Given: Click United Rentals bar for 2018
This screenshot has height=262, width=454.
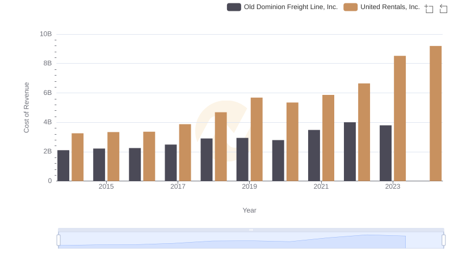Looking at the screenshot, I should pos(221,147).
